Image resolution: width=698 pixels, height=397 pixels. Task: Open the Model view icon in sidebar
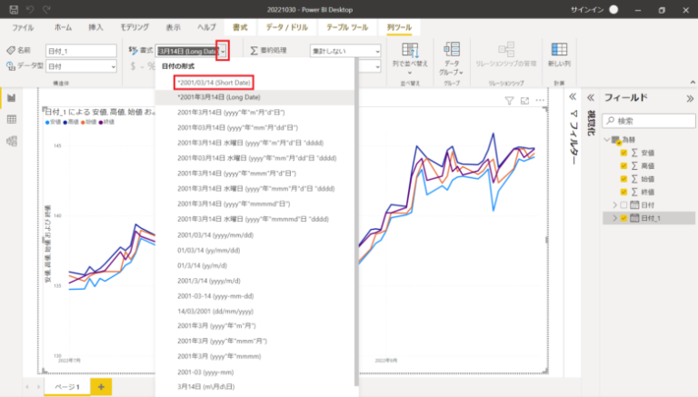[x=12, y=140]
